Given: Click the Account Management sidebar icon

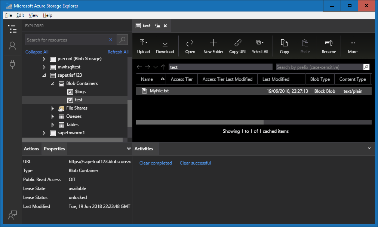Looking at the screenshot, I should tap(12, 46).
